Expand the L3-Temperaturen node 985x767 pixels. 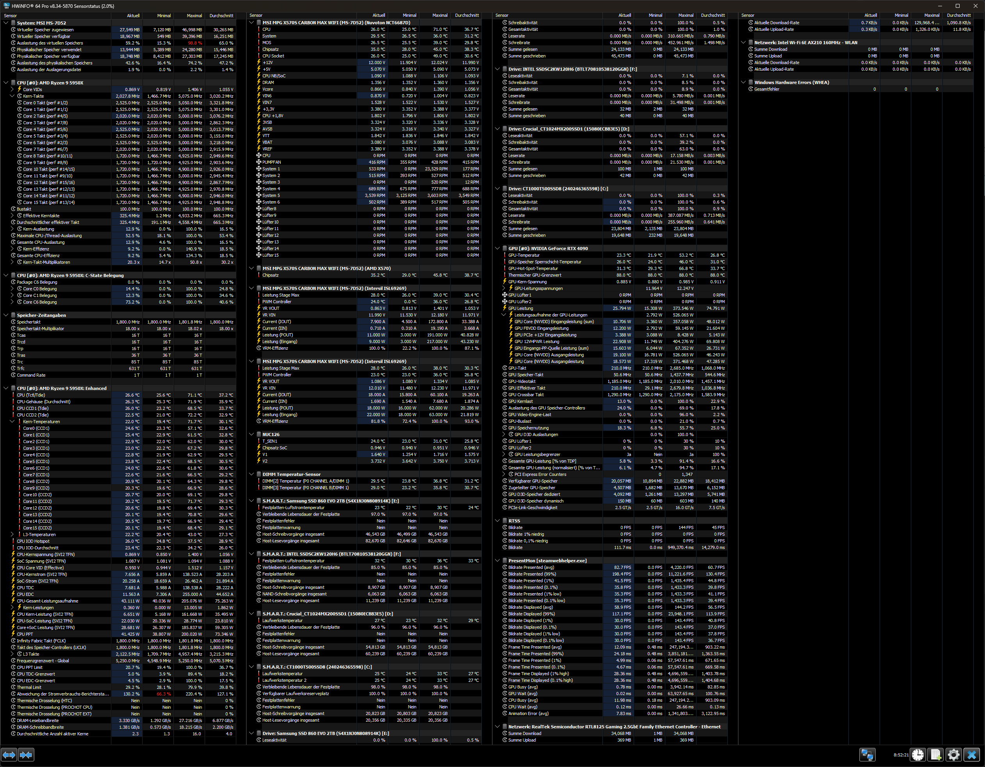12,535
